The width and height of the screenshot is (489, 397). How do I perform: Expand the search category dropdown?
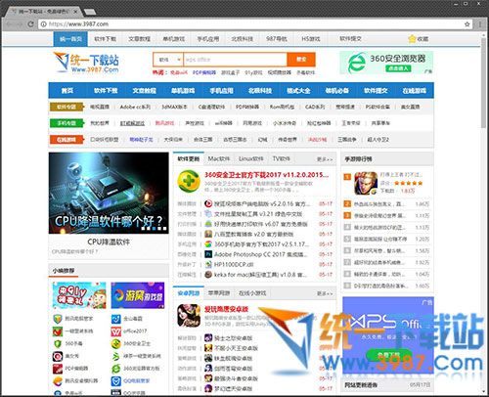pos(168,60)
